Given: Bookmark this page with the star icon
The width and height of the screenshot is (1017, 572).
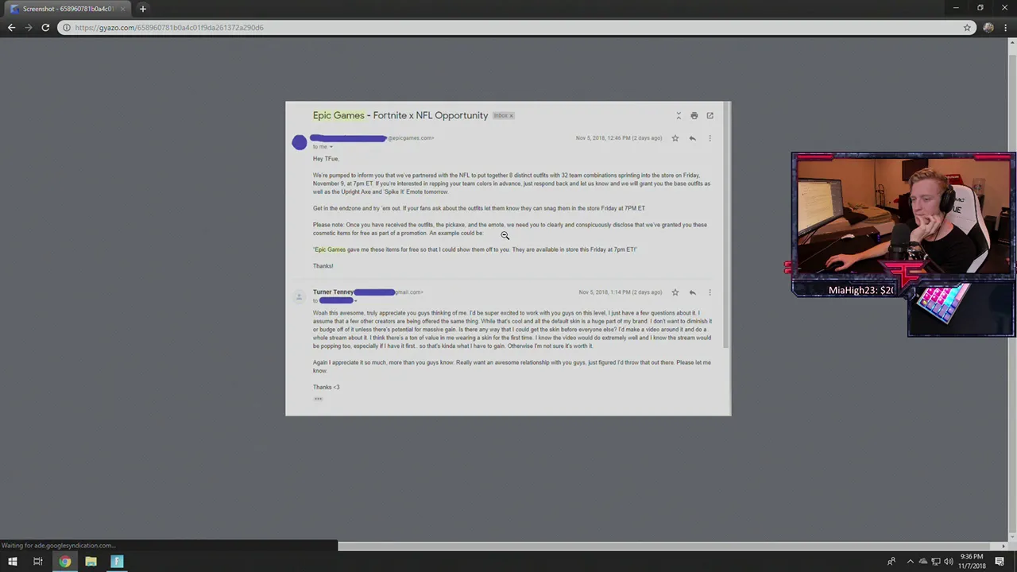Looking at the screenshot, I should 967,28.
